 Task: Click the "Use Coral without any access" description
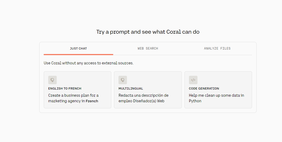89,63
